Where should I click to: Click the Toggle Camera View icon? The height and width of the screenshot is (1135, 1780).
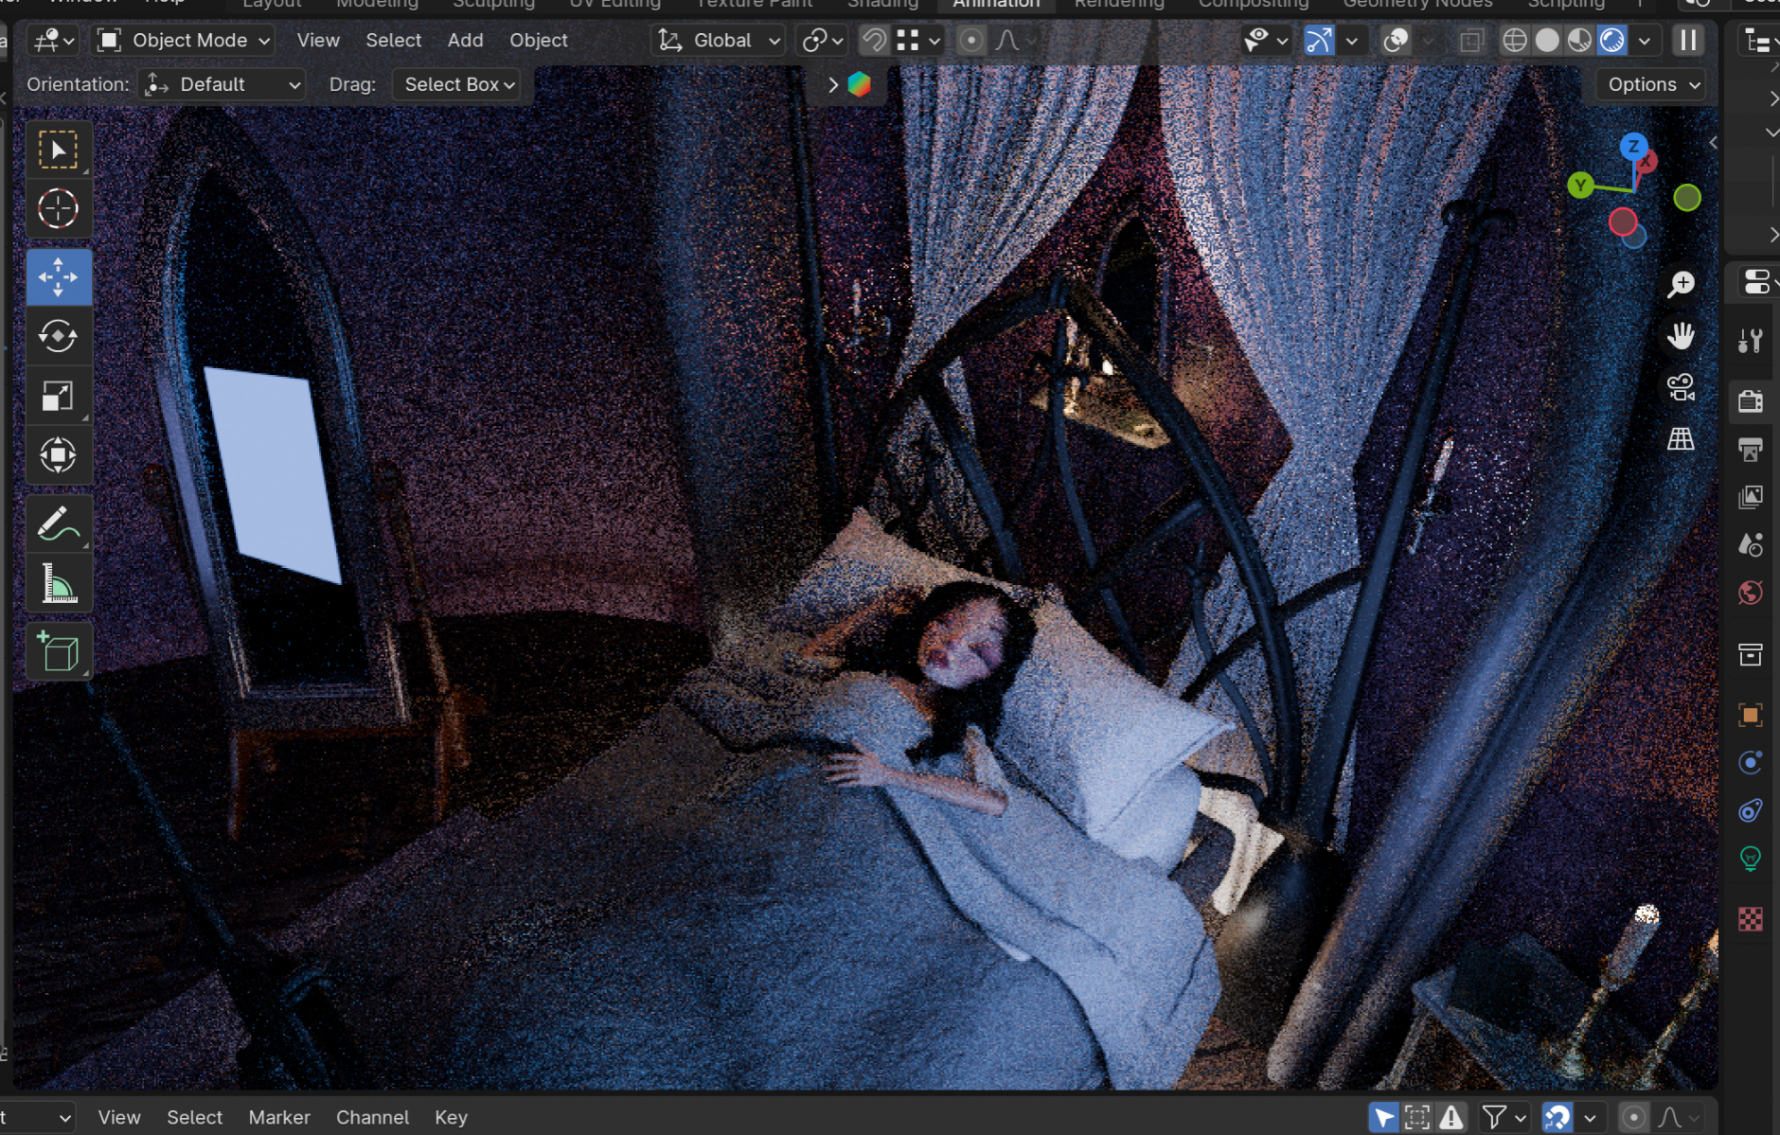[1681, 387]
